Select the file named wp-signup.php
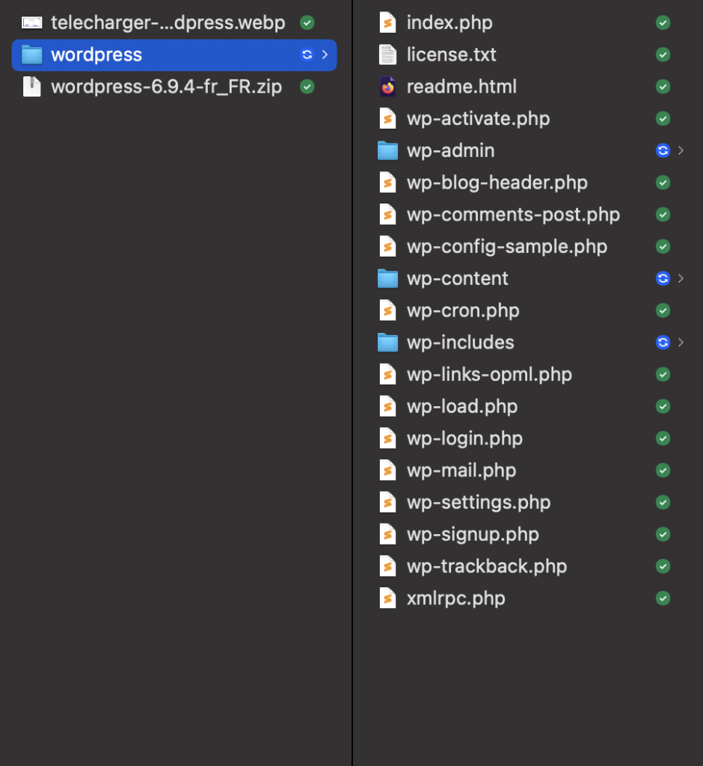This screenshot has width=703, height=766. point(473,535)
